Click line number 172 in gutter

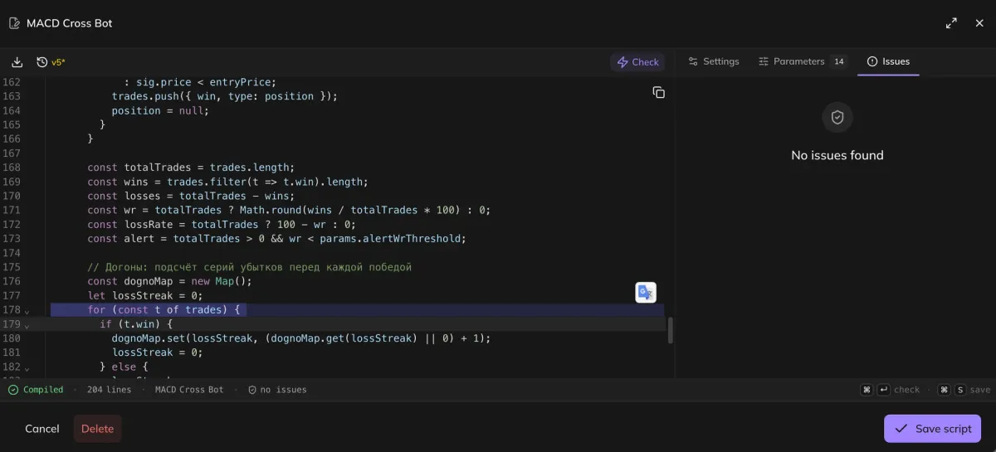[x=12, y=225]
